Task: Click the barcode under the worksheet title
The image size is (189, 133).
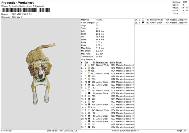Action: point(19,11)
